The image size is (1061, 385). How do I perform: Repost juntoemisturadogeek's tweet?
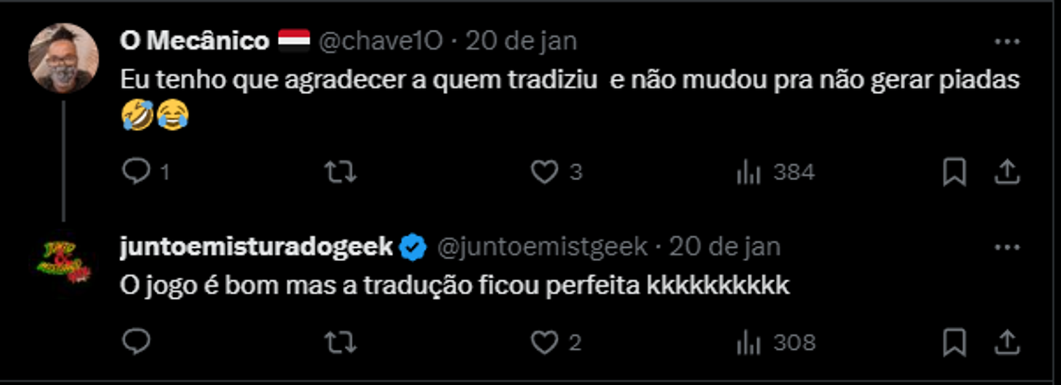click(x=340, y=343)
